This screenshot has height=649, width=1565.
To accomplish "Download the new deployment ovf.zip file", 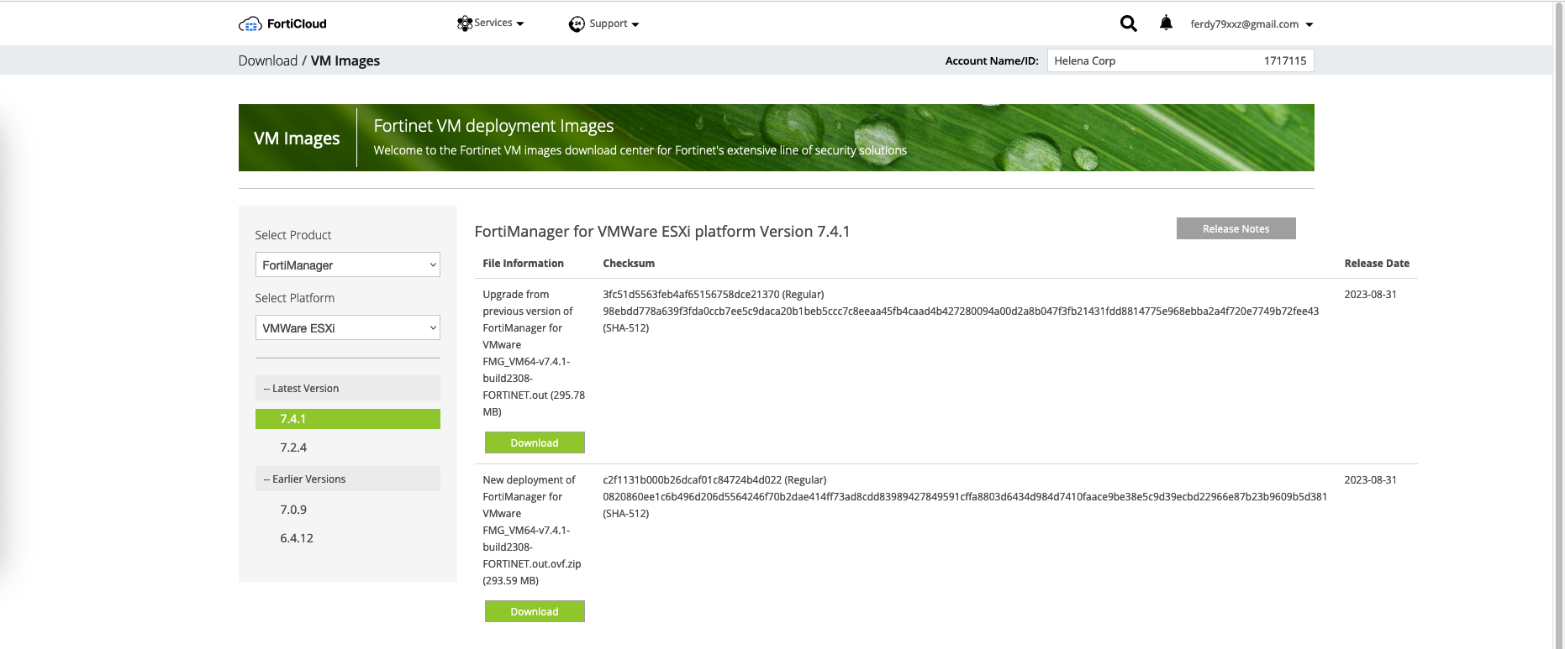I will pos(535,612).
